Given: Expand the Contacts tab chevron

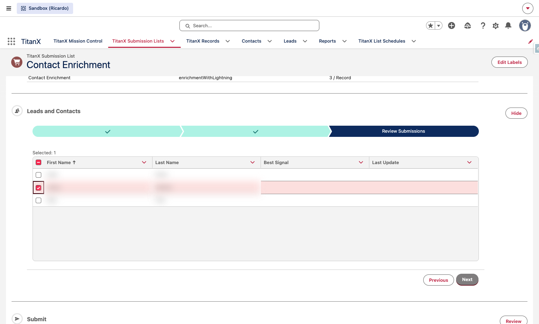Looking at the screenshot, I should pos(270,41).
